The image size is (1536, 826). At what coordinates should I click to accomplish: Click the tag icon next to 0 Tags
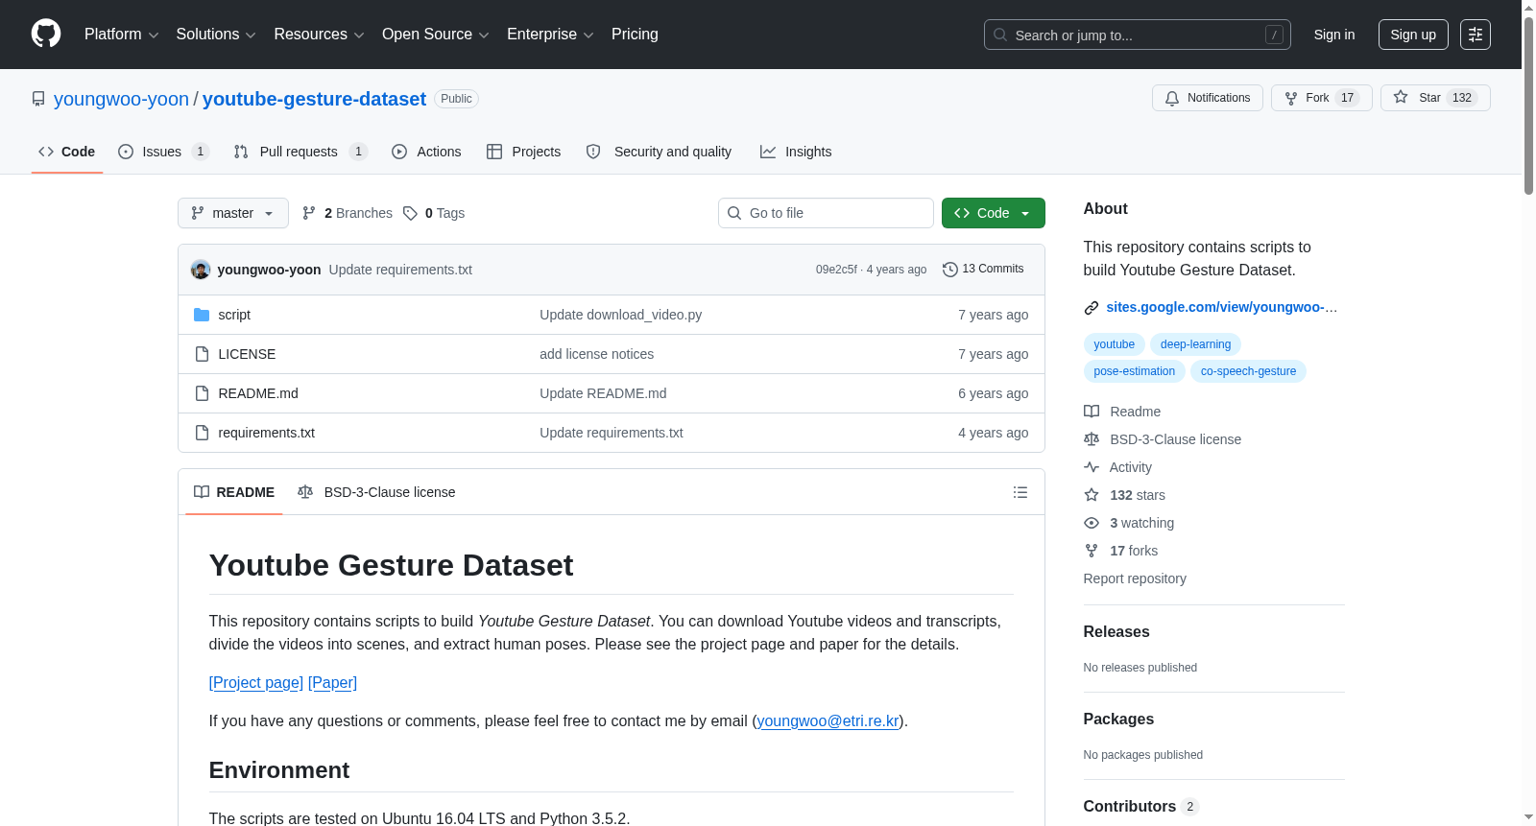tap(410, 213)
